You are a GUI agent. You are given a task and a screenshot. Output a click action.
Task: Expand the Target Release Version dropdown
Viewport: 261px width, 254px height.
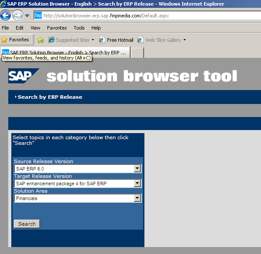tap(137, 184)
